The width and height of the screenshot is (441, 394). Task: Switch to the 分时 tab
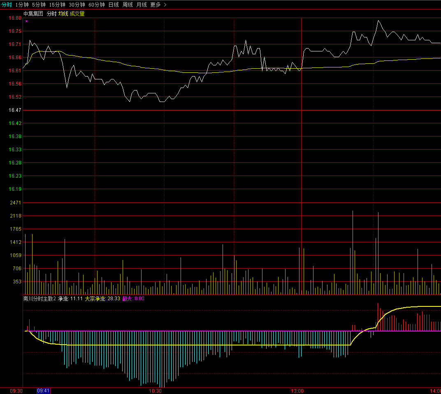pos(7,5)
